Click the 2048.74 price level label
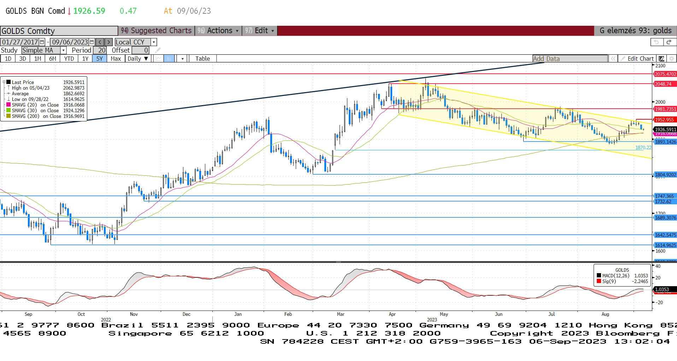The height and width of the screenshot is (361, 677). click(665, 84)
